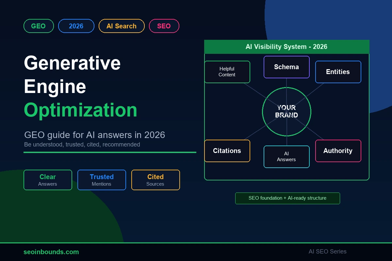This screenshot has width=392, height=261.
Task: Click the Generative heading word
Action: (x=72, y=63)
